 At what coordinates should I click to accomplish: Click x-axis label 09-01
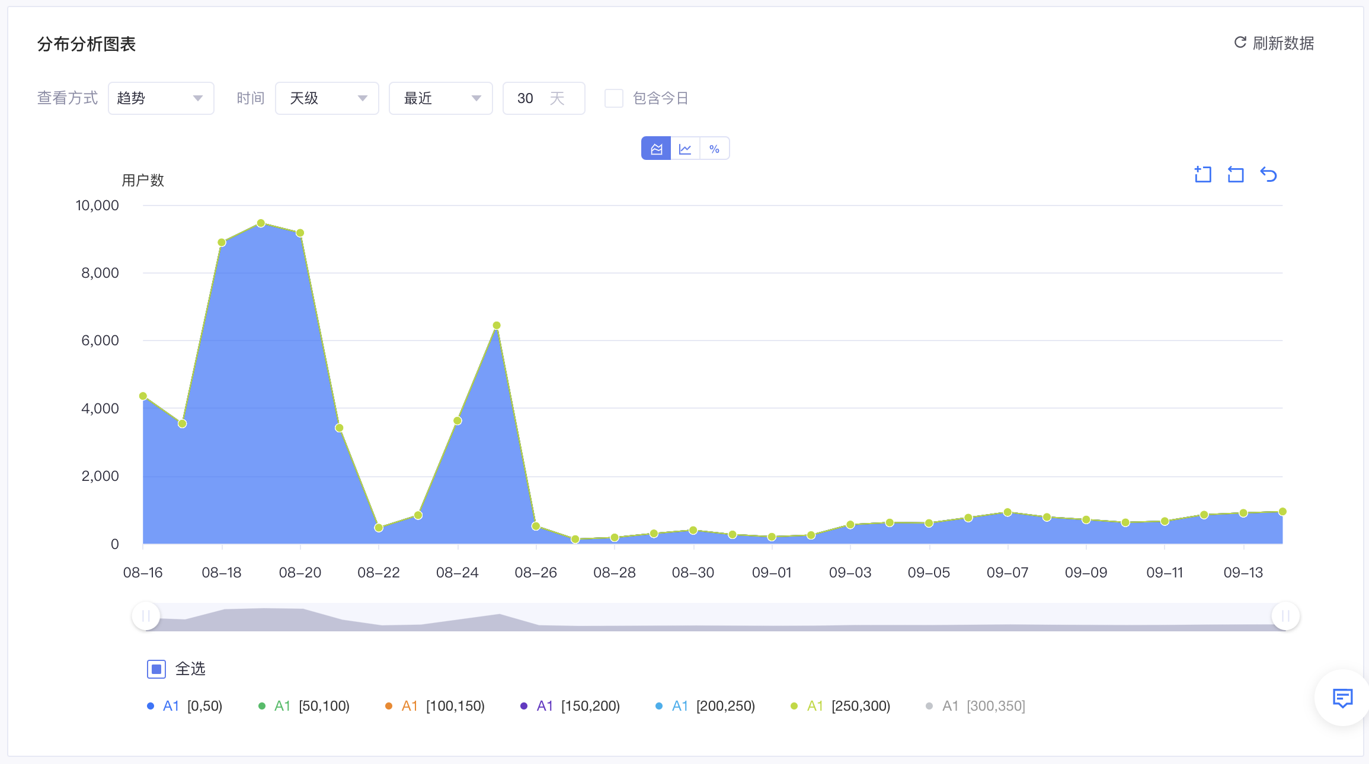click(x=772, y=573)
